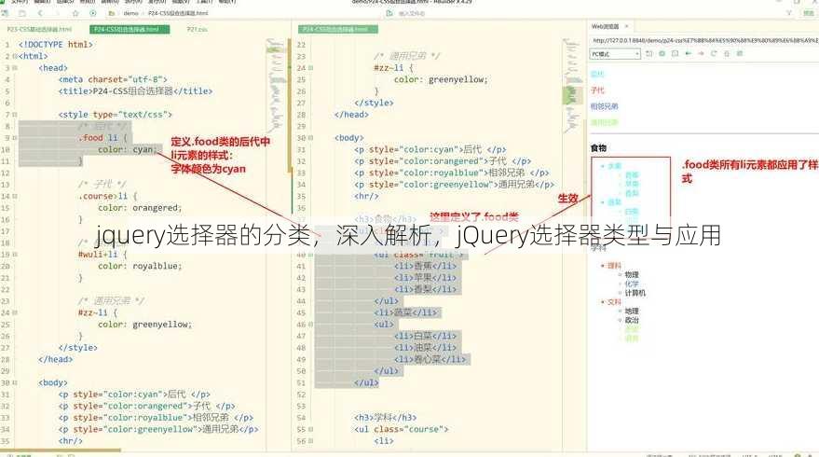Viewport: 819px width, 457px height.
Task: Click the icon right after browser refresh
Action: (x=727, y=54)
